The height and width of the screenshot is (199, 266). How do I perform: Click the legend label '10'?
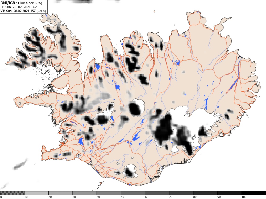coord(26,197)
